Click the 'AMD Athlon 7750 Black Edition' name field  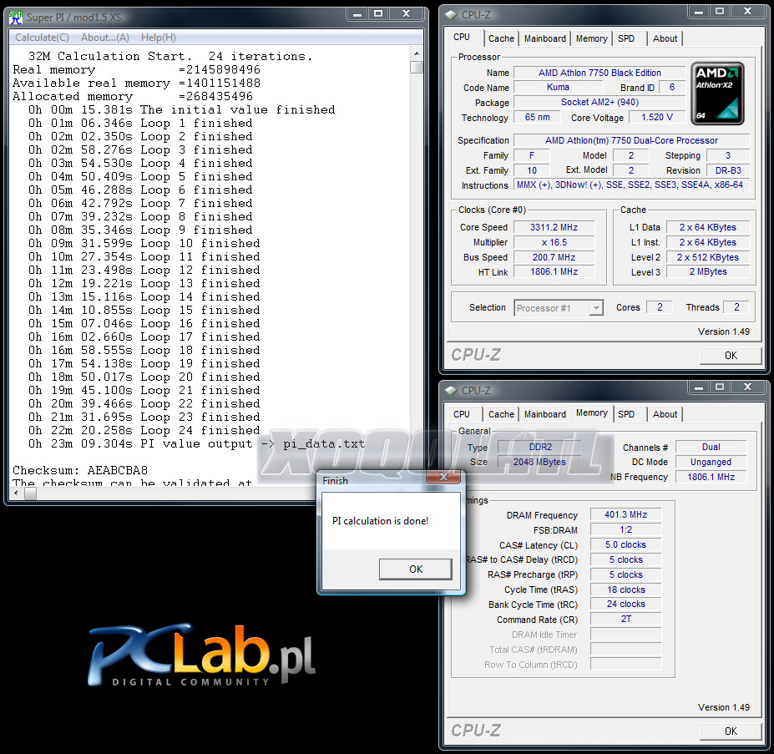click(x=599, y=73)
